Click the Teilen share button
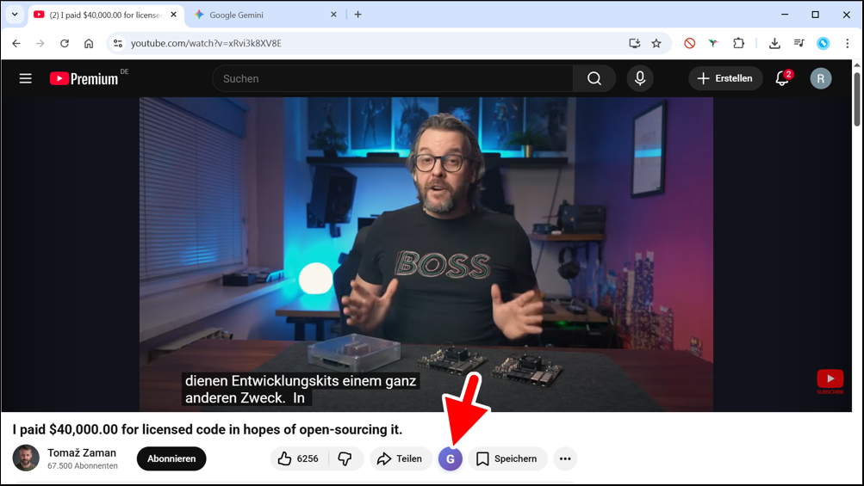The height and width of the screenshot is (486, 864). [x=401, y=459]
